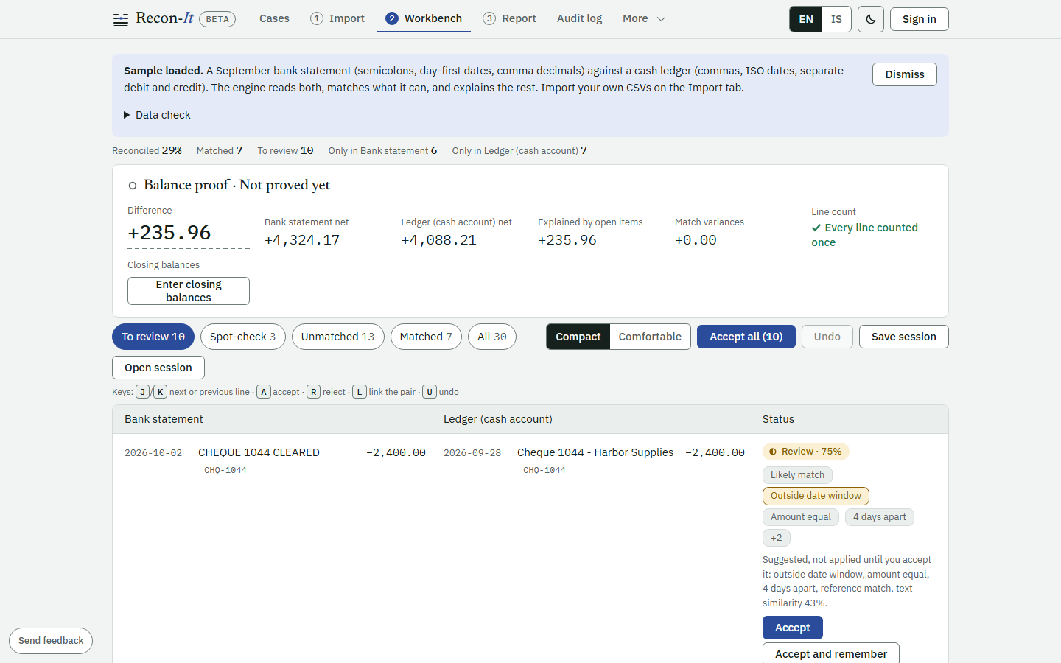This screenshot has width=1061, height=663.
Task: Click the Undo button
Action: (827, 337)
